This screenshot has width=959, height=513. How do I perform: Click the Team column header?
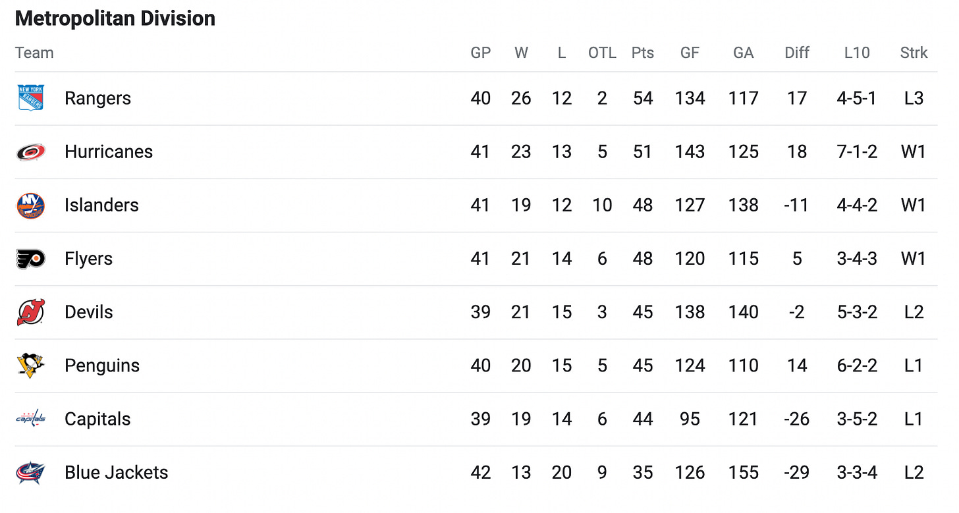pyautogui.click(x=34, y=53)
